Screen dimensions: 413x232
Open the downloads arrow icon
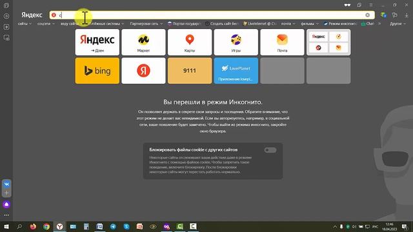point(407,15)
